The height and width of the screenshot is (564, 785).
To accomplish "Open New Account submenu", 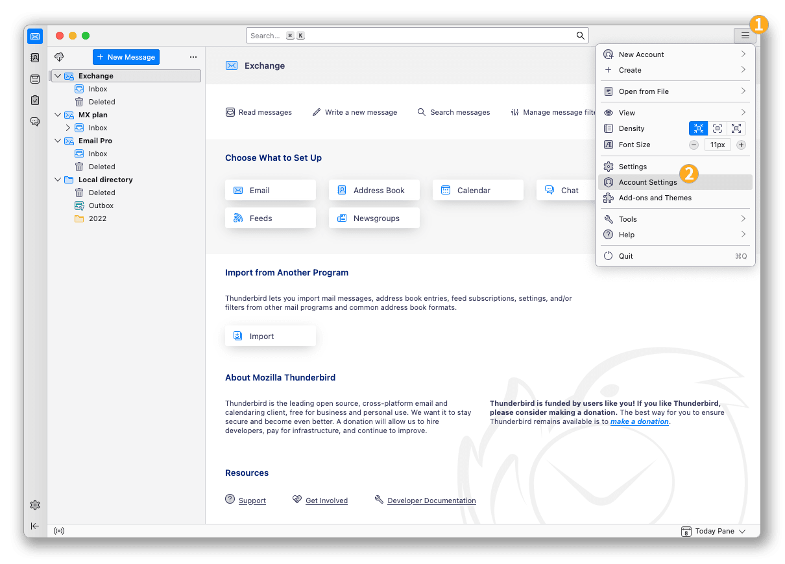I will 675,54.
